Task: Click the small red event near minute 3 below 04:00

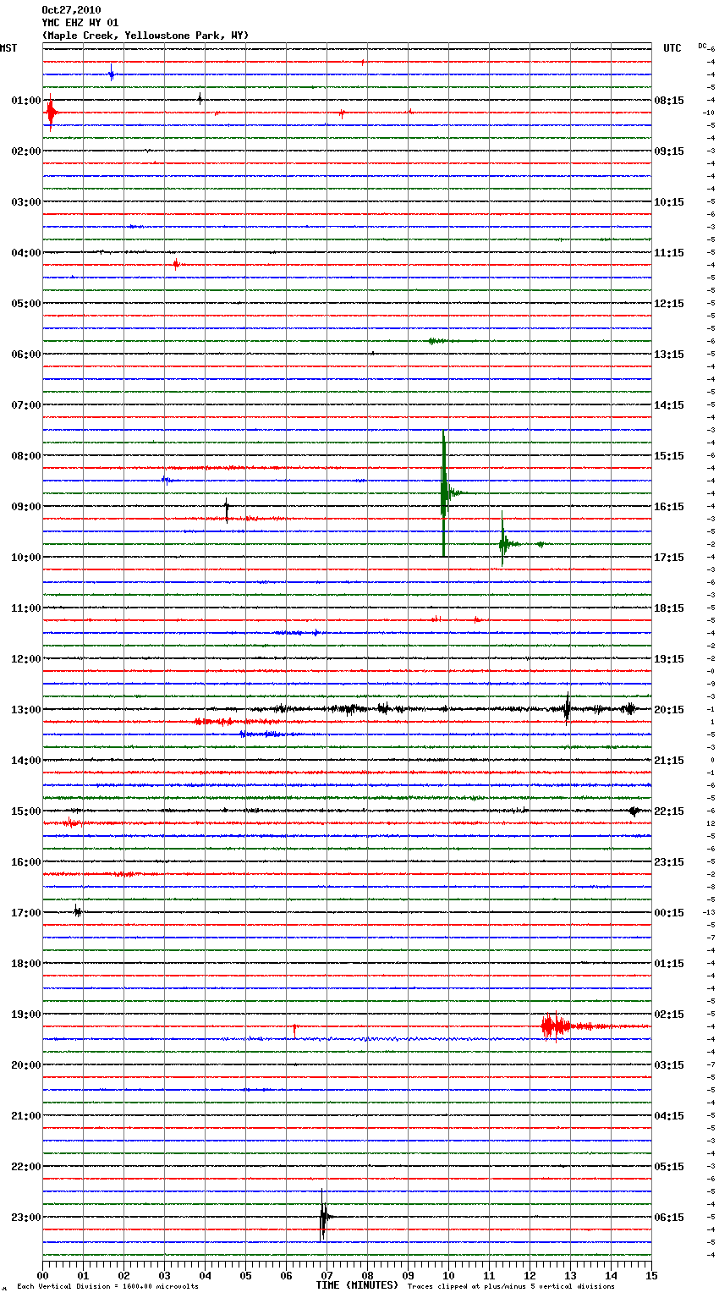Action: pyautogui.click(x=176, y=264)
